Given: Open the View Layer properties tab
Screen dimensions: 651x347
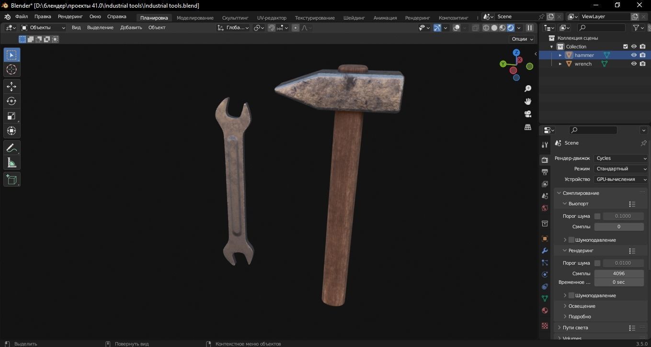Looking at the screenshot, I should tap(545, 184).
